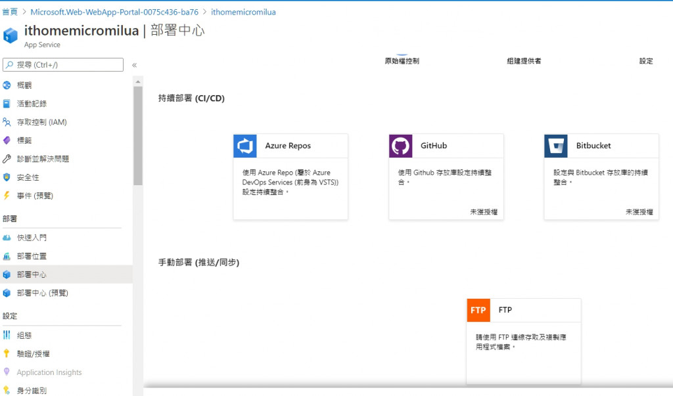Select the 設定 step tab
673x396 pixels.
646,61
